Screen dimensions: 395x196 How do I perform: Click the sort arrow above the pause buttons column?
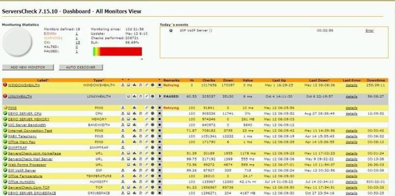[159, 80]
